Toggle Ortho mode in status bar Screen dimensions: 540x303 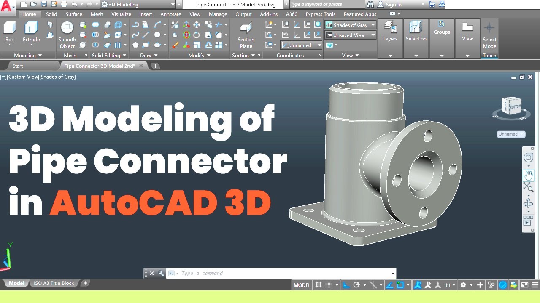(346, 285)
